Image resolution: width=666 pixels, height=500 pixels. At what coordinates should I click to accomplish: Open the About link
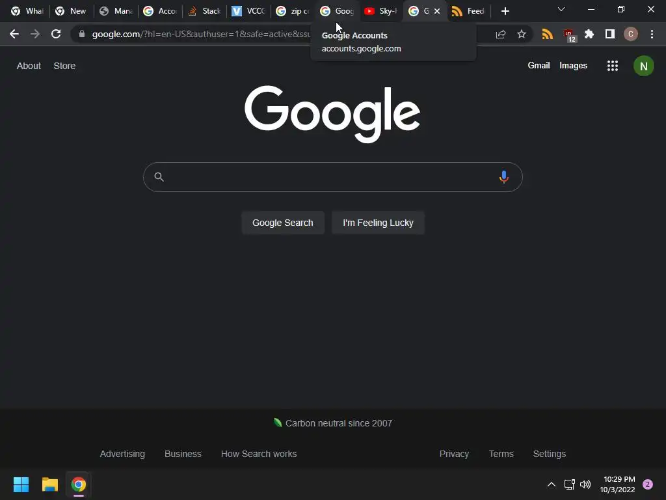click(29, 66)
